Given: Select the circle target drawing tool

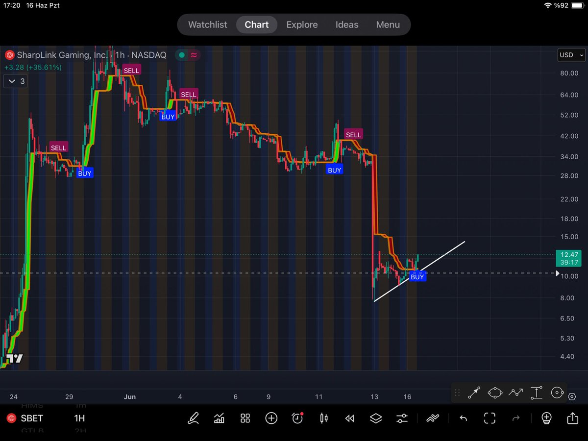Looking at the screenshot, I should point(558,392).
